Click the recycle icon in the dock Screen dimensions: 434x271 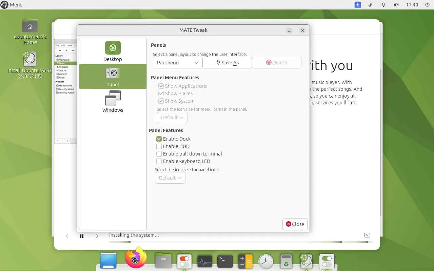coord(286,262)
